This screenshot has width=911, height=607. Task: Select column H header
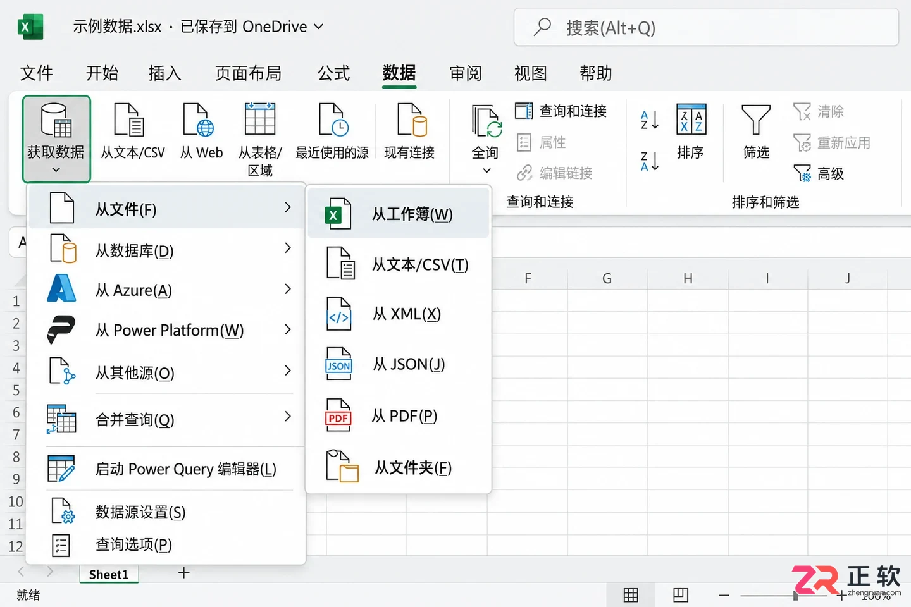tap(688, 279)
